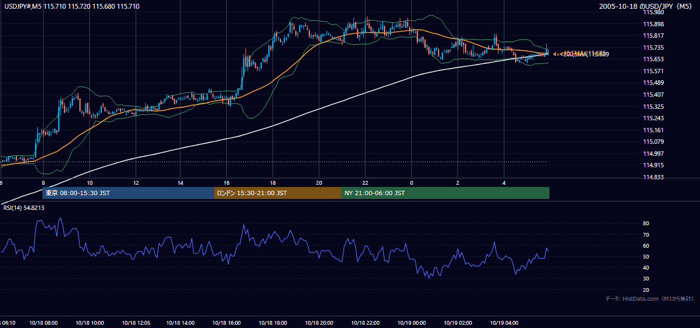700x328 pixels.
Task: Click the 10/19 00:00 time axis label
Action: click(412, 323)
